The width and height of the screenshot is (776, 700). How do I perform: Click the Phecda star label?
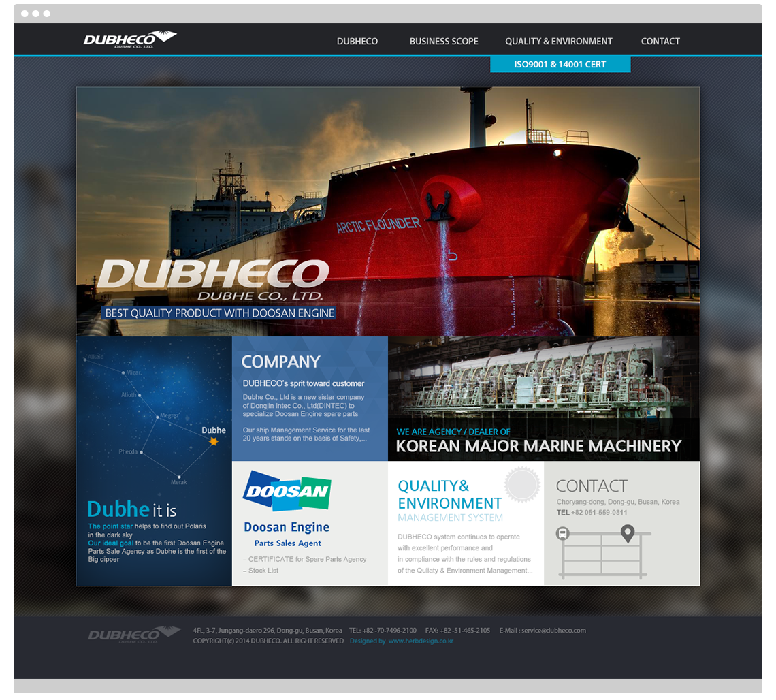pos(128,451)
